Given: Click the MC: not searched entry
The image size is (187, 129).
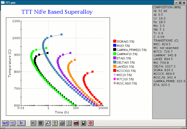Looking at the screenshot, I should [166, 48].
